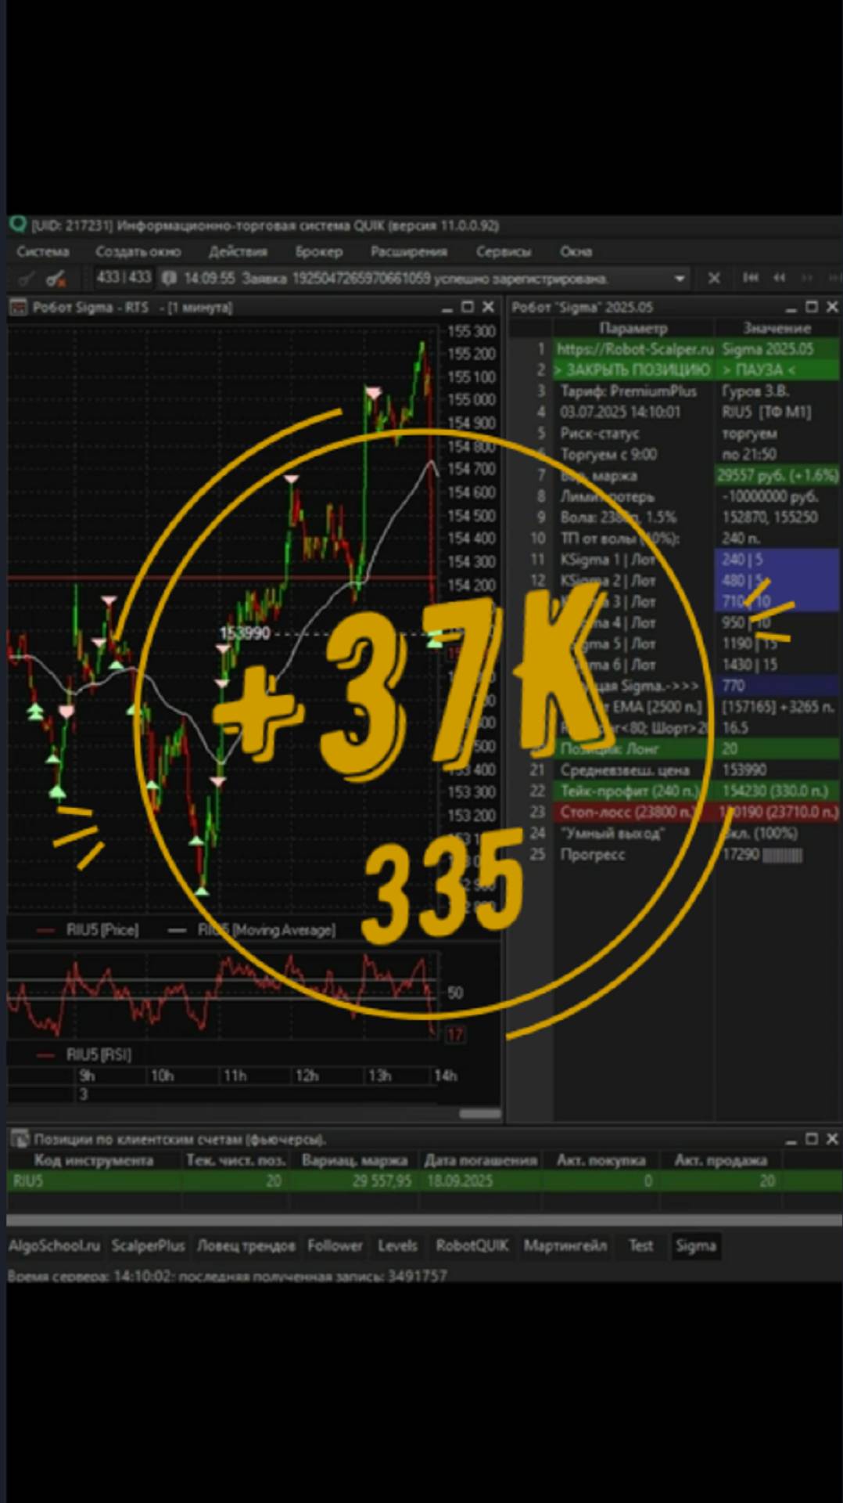Expand the message history dropdown arrow
843x1503 pixels.
pos(680,278)
